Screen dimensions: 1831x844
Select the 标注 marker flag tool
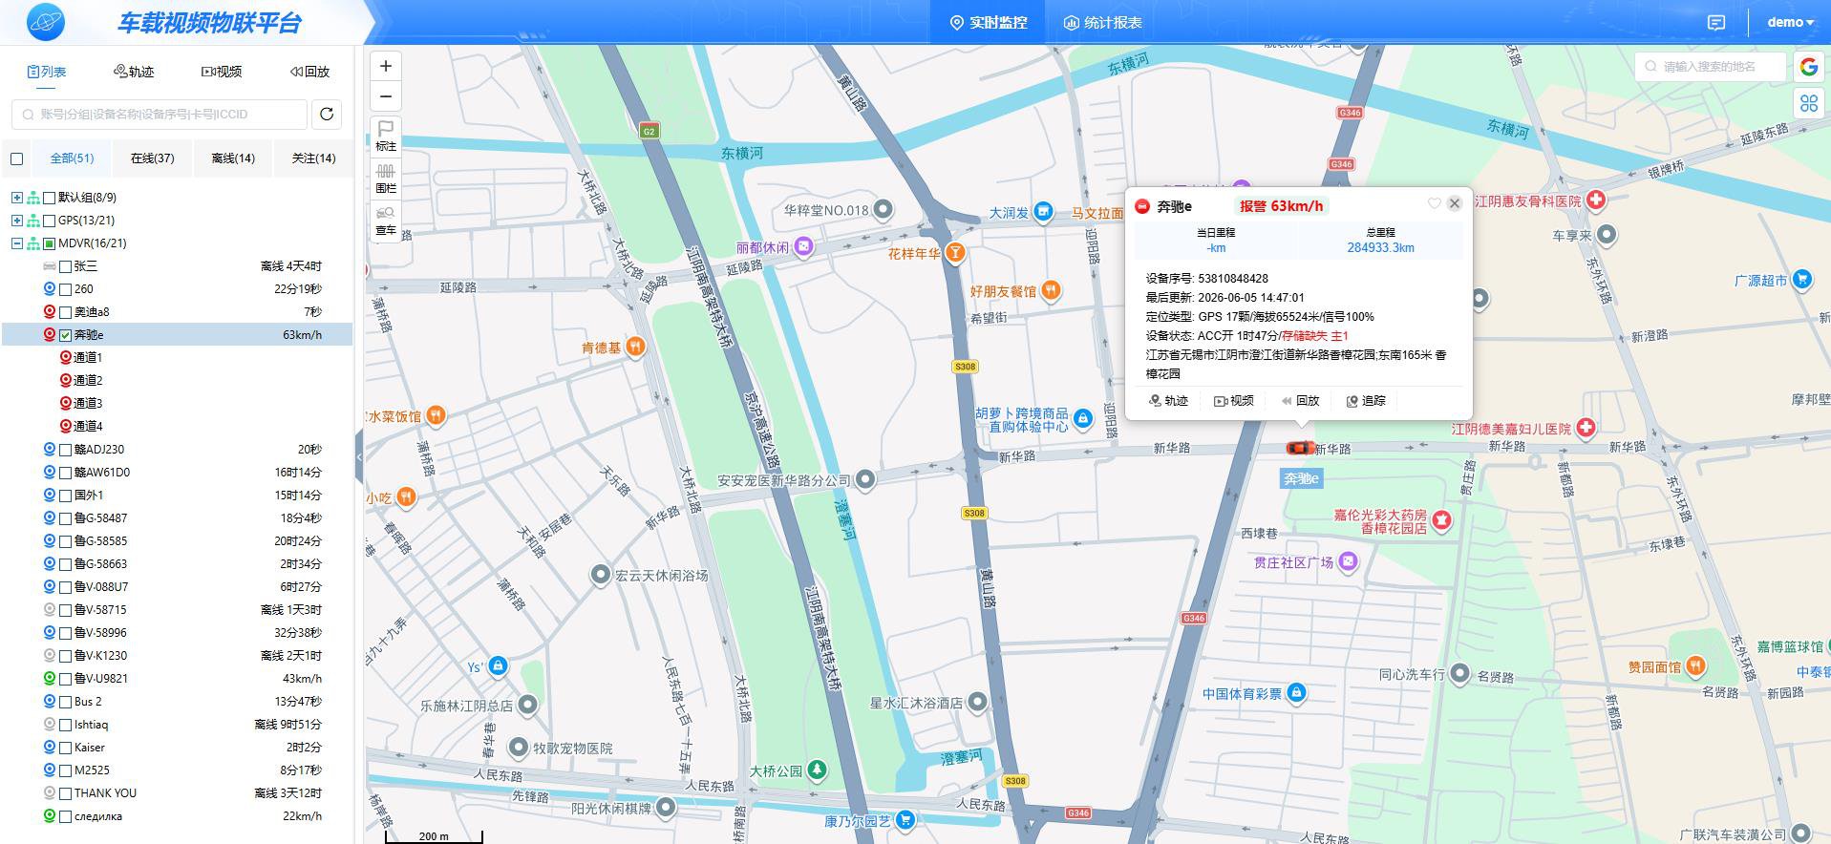[x=386, y=136]
